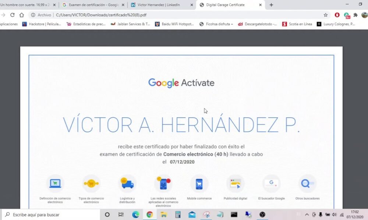368x220 pixels.
Task: Click the system volume speaker icon
Action: (x=333, y=214)
